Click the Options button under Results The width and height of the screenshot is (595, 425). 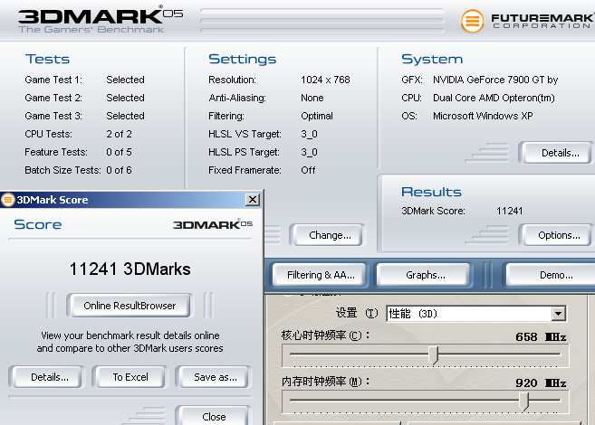click(557, 235)
